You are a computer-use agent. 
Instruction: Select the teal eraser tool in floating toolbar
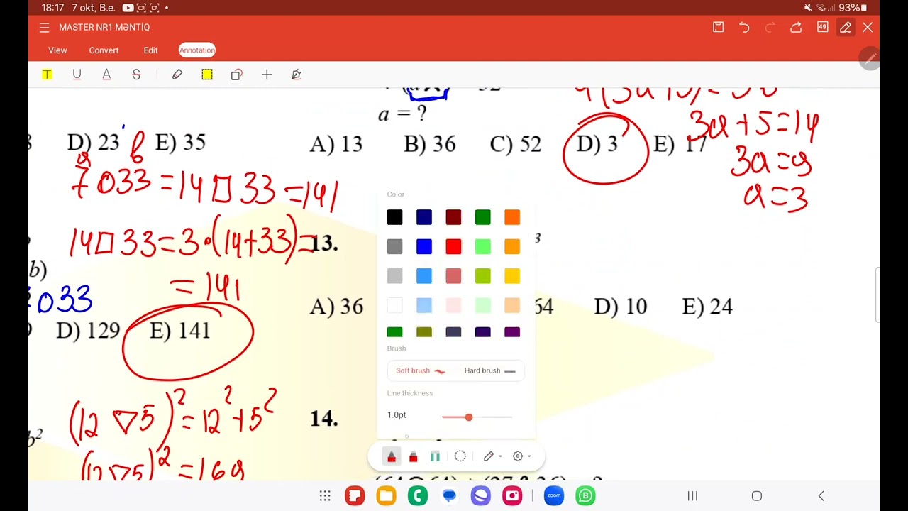tap(435, 456)
